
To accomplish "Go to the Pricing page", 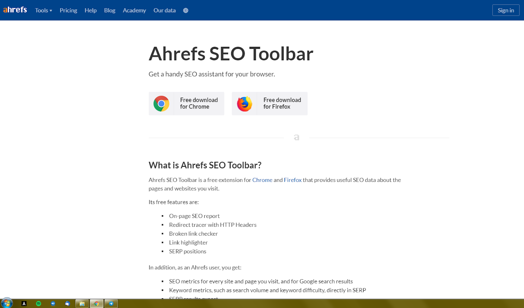I will point(68,10).
